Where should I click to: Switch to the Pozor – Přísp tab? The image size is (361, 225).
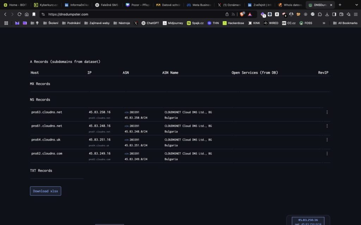click(x=138, y=5)
